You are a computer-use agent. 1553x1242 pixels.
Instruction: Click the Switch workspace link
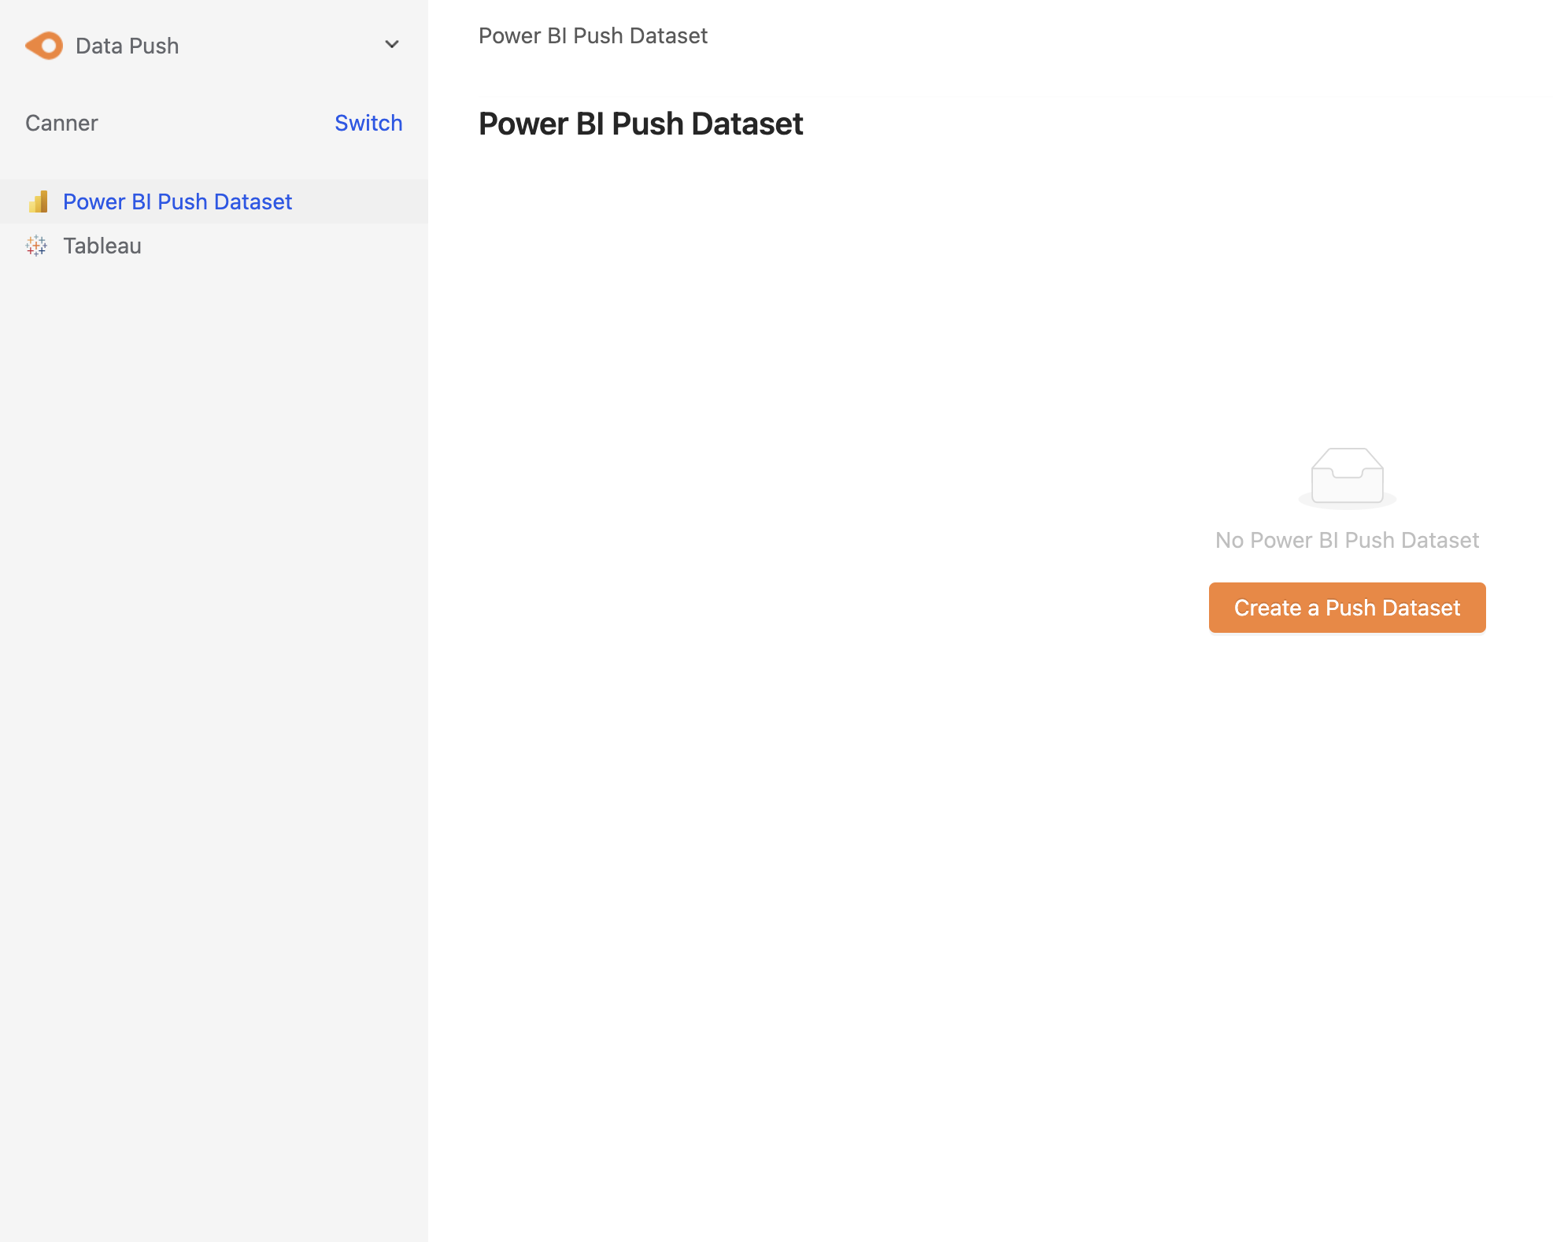(x=368, y=123)
